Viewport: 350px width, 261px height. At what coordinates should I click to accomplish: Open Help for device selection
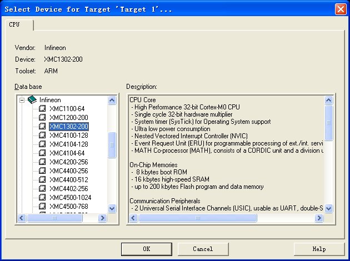point(318,249)
